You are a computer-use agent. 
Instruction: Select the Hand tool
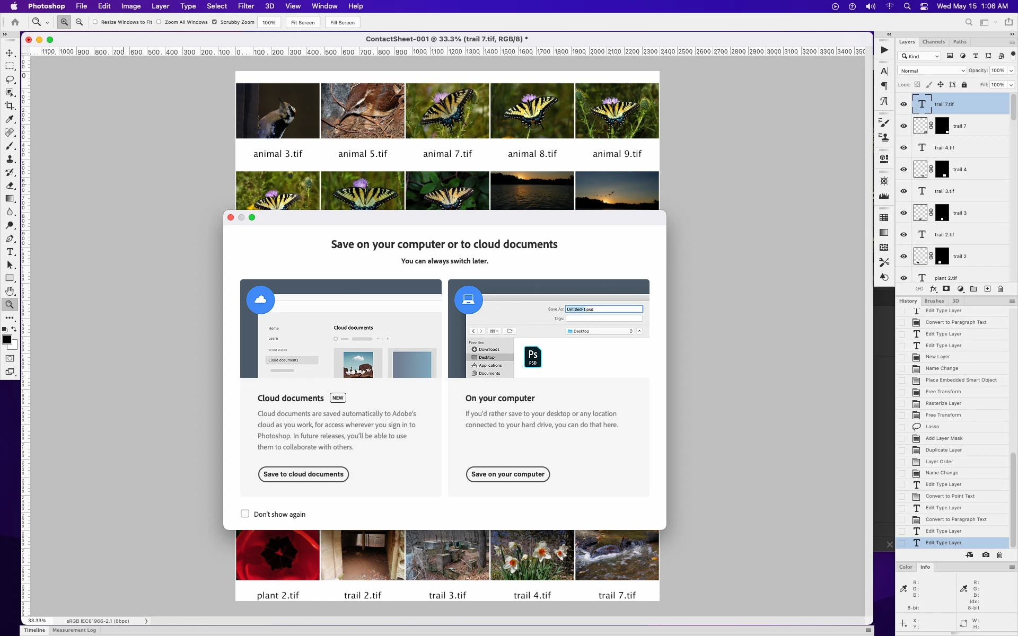point(10,291)
